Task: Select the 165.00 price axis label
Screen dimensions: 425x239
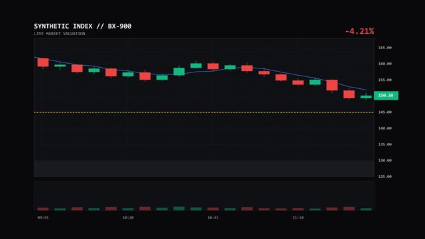Action: (385, 48)
